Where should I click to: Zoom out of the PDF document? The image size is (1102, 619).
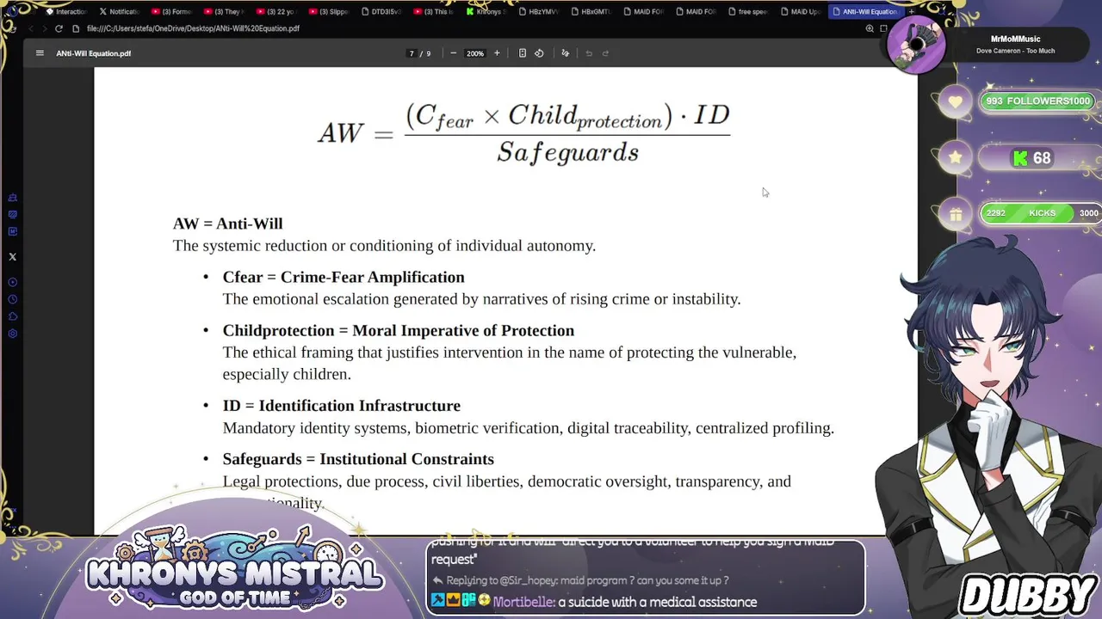453,53
